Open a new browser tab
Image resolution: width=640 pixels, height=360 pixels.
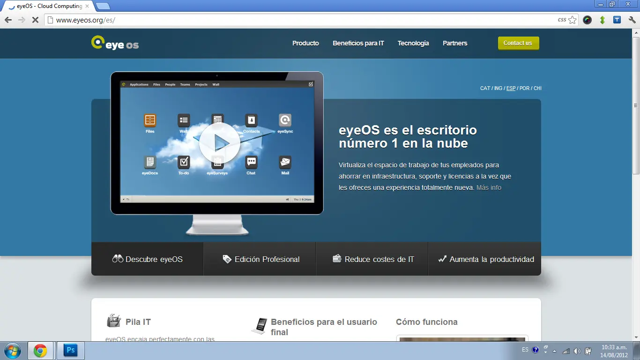(103, 6)
